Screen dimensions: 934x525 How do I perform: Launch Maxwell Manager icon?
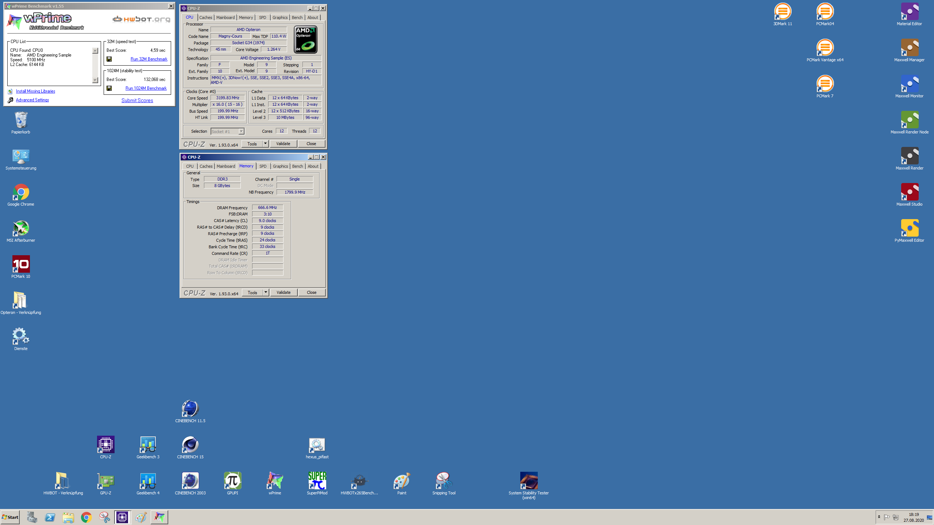tap(909, 51)
